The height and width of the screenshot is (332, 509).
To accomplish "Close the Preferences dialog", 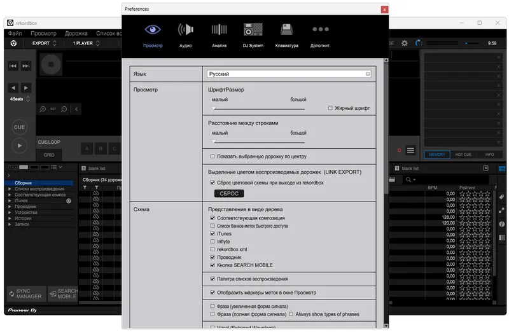I will [384, 10].
